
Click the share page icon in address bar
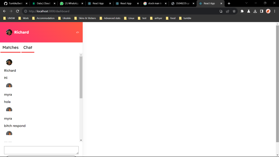point(228,11)
